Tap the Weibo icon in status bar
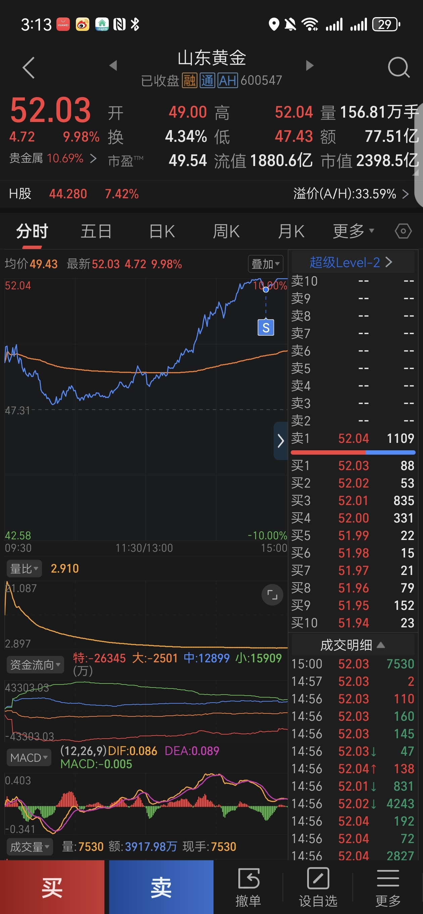Viewport: 423px width, 914px height. [83, 25]
